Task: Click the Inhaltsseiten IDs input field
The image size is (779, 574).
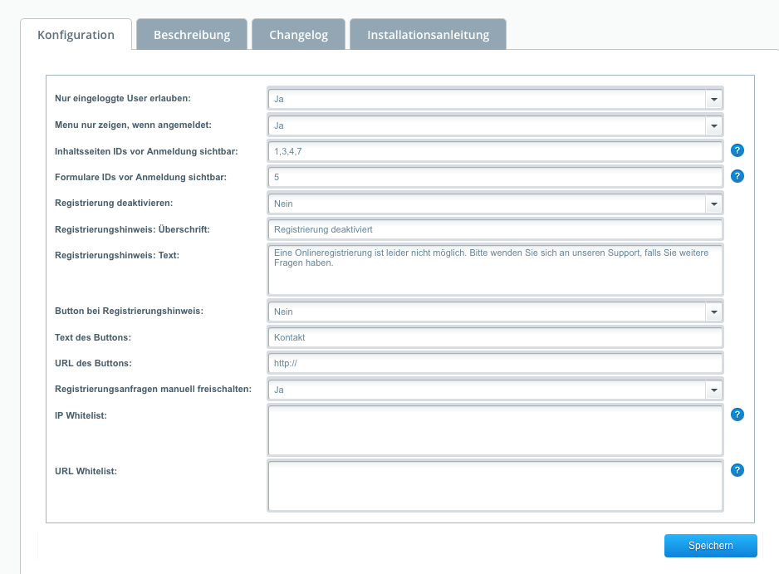Action: 495,151
